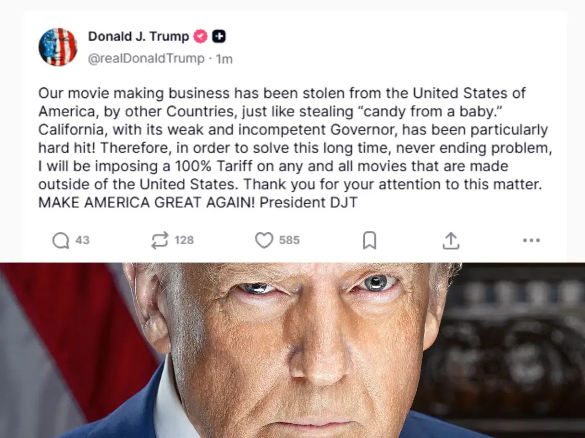Open the three-dot more options menu
The height and width of the screenshot is (438, 585).
[531, 240]
